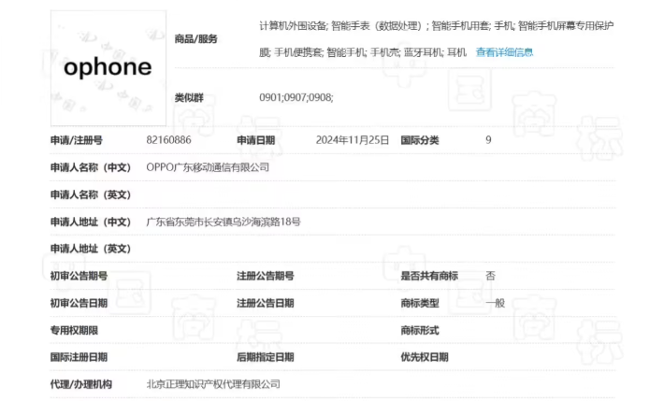This screenshot has width=649, height=401.
Task: Click goods text line starting 膜; 手机便携套
Action: pyautogui.click(x=363, y=52)
